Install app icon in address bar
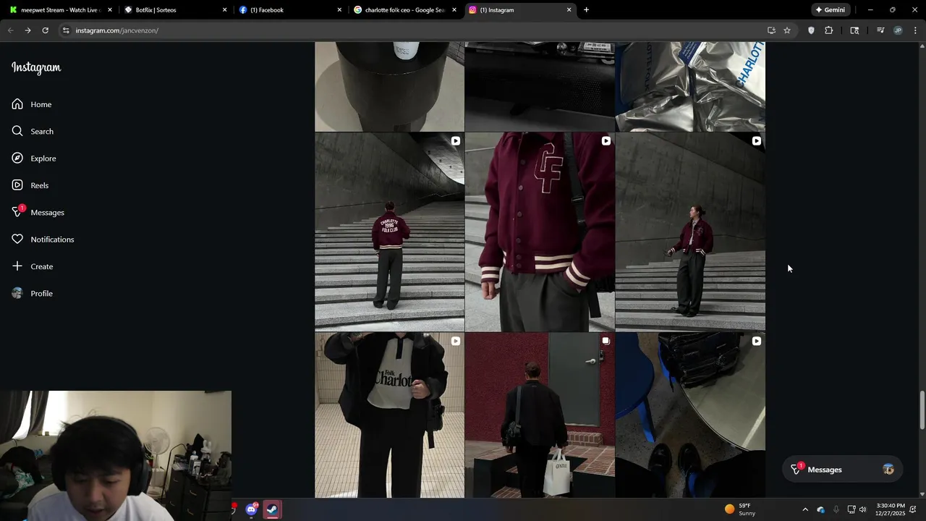The width and height of the screenshot is (926, 521). [x=771, y=30]
